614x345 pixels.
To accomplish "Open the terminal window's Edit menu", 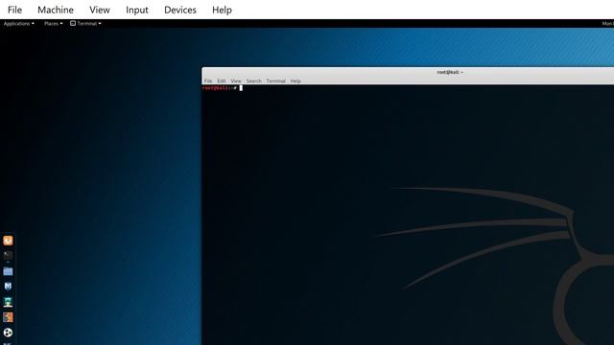I will pyautogui.click(x=222, y=80).
